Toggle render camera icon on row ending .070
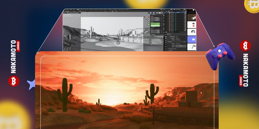The image size is (259, 129). pyautogui.click(x=186, y=22)
